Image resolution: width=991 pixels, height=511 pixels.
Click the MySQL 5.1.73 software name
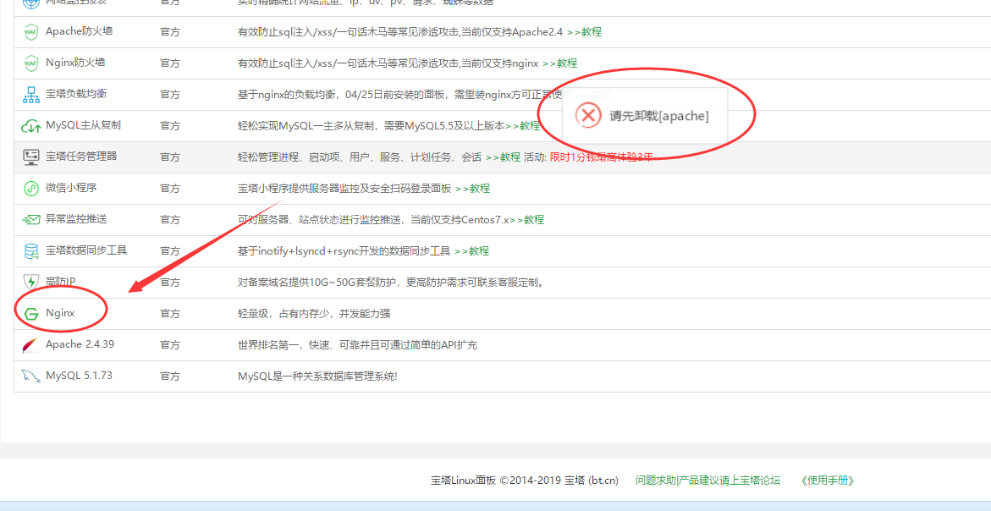coord(79,376)
